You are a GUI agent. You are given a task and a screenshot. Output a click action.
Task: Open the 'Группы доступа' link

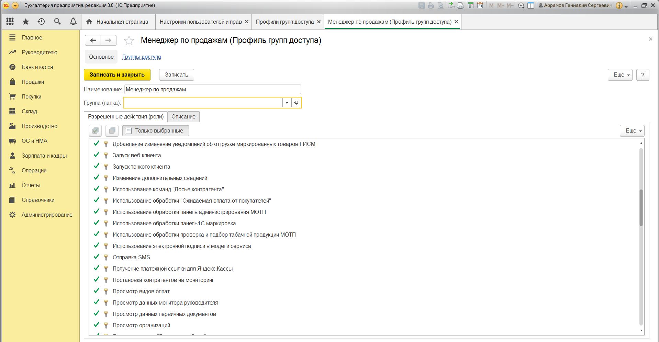pyautogui.click(x=142, y=57)
